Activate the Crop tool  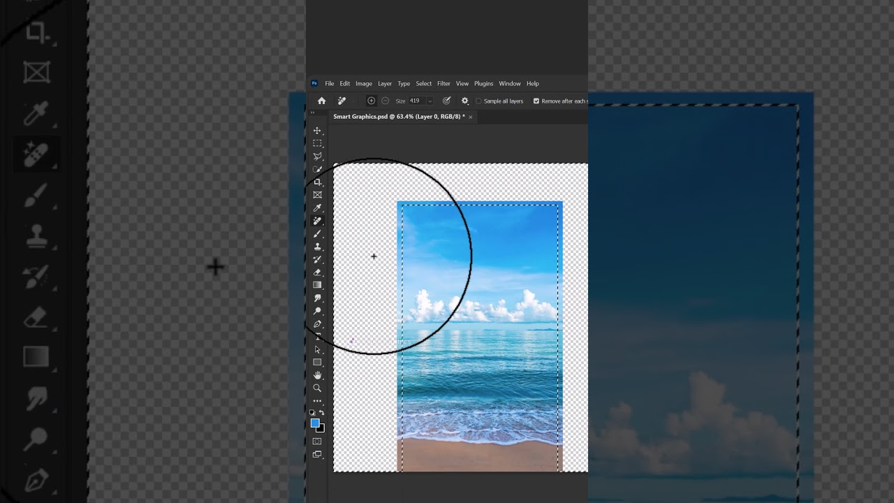(318, 182)
